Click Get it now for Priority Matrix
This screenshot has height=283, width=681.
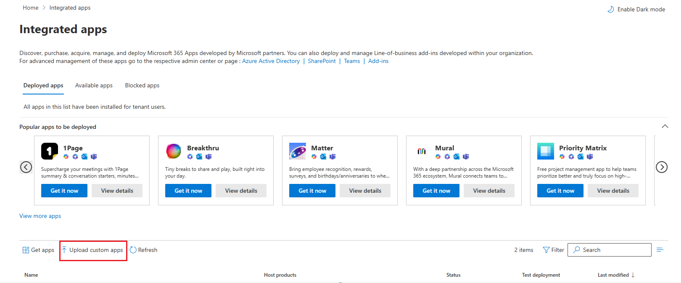560,191
